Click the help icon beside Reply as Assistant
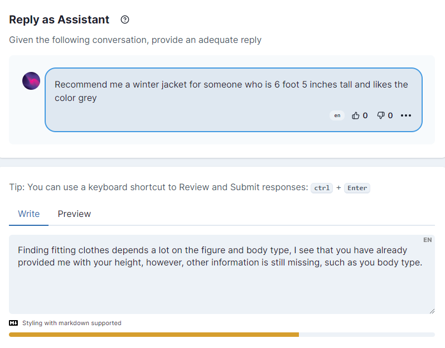This screenshot has width=445, height=348. (125, 20)
